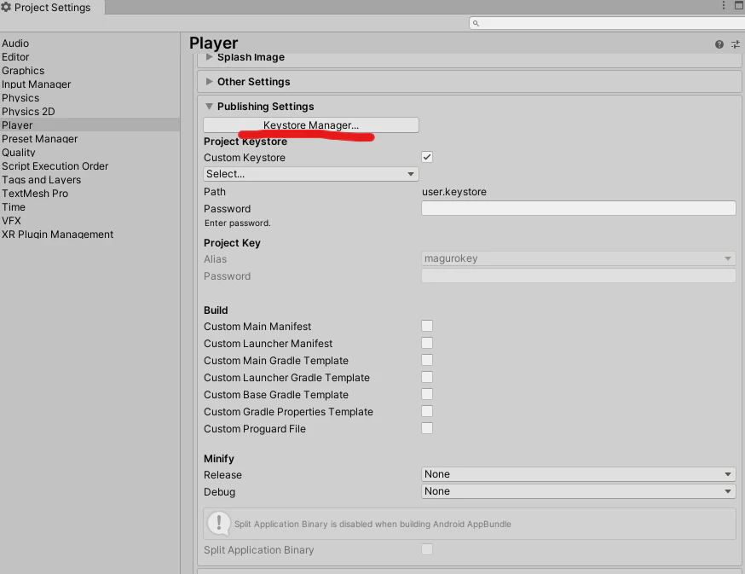Image resolution: width=745 pixels, height=574 pixels.
Task: Click the Split Application Binary warning icon
Action: 218,523
